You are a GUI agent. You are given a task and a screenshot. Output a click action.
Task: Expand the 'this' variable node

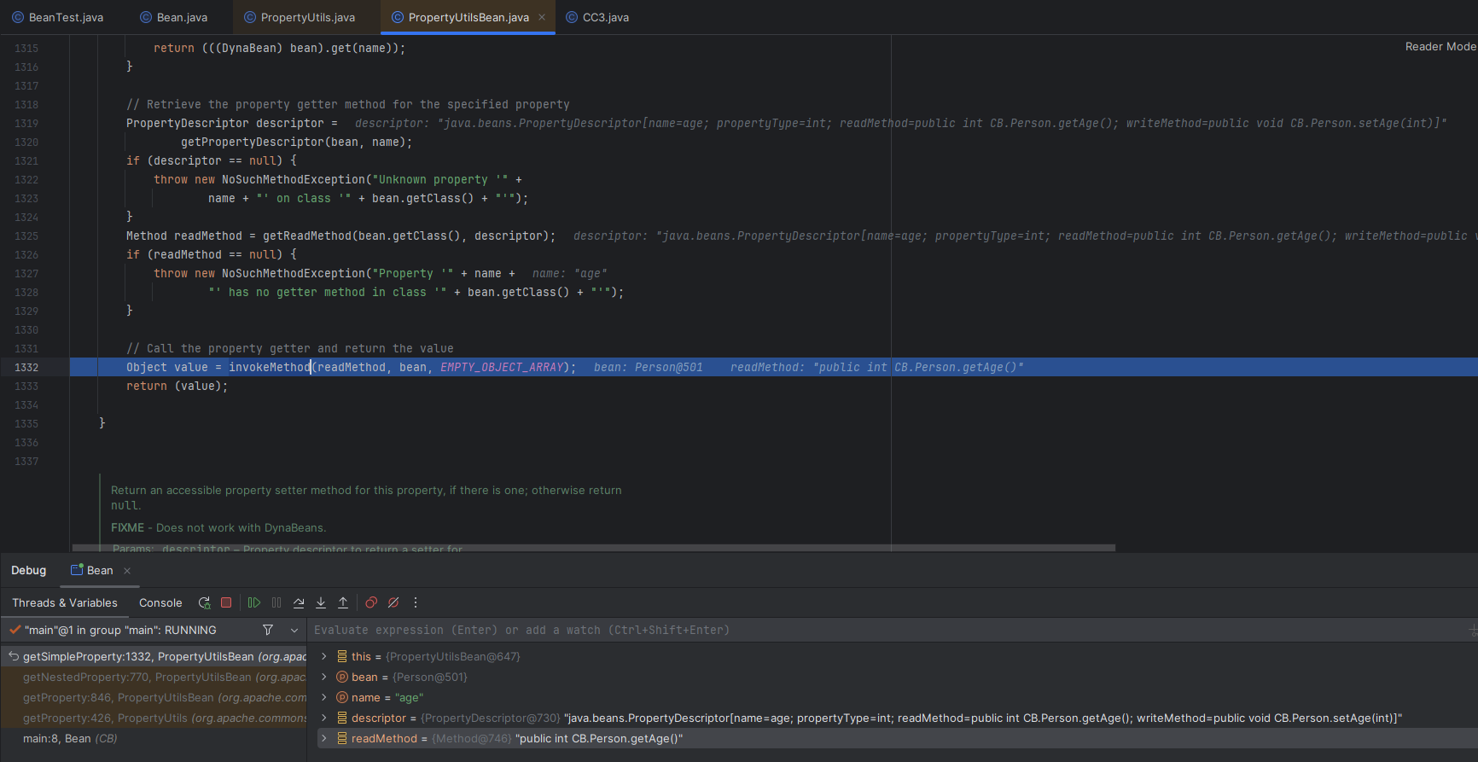(x=324, y=656)
